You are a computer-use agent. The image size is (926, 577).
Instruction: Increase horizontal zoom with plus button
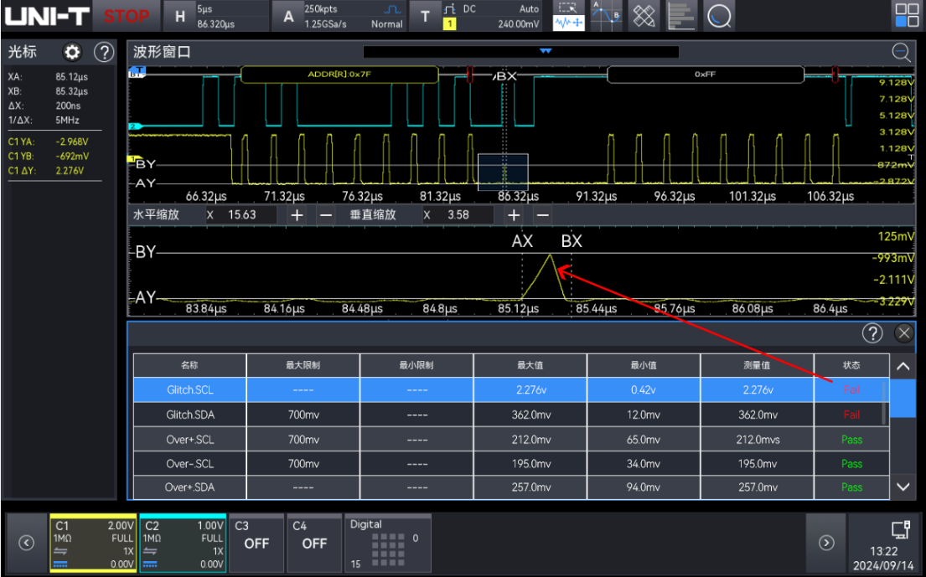coord(297,215)
